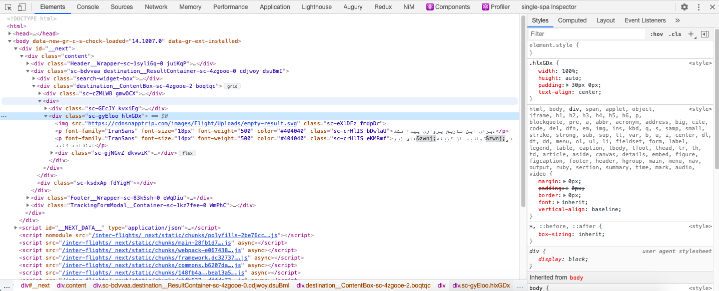Expand the font inherit shorthand triangle
719x291 pixels.
(x=559, y=203)
